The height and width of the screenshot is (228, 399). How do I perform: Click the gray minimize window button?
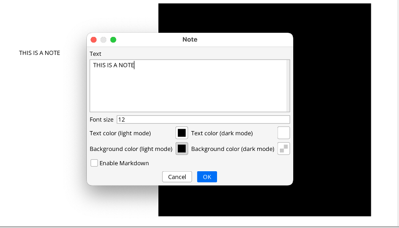(103, 40)
